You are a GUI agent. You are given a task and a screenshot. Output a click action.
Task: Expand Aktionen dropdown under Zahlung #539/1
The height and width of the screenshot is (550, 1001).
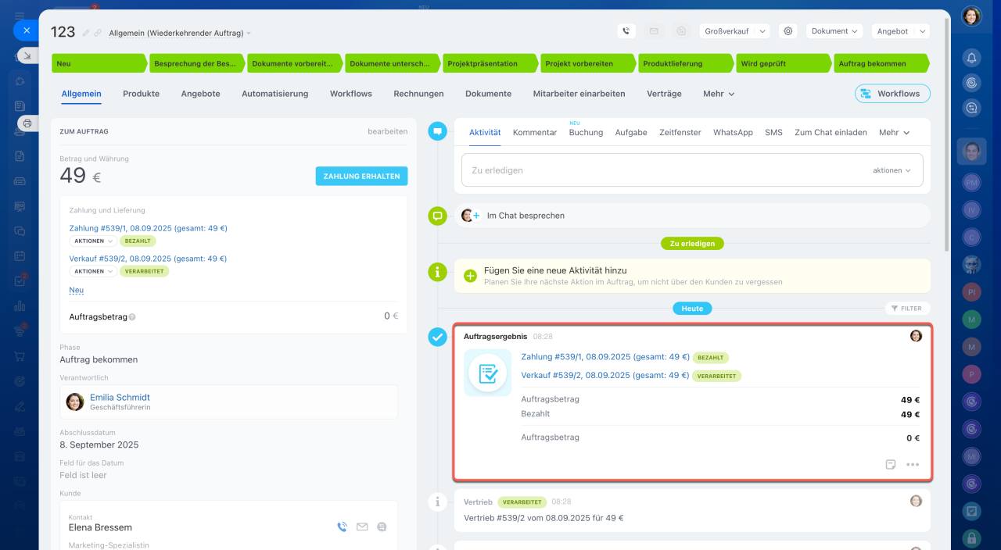[92, 241]
